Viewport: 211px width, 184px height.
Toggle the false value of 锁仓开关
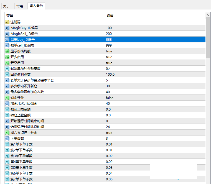pyautogui.click(x=109, y=98)
